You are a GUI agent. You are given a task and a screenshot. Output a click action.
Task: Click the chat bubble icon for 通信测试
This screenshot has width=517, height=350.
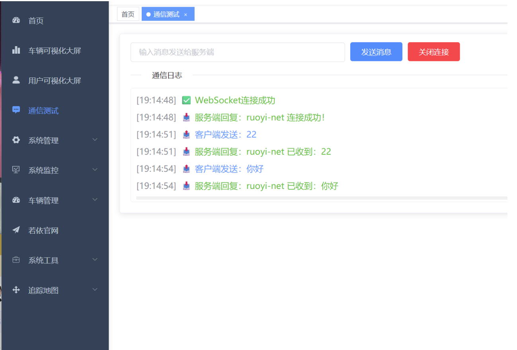pos(16,110)
